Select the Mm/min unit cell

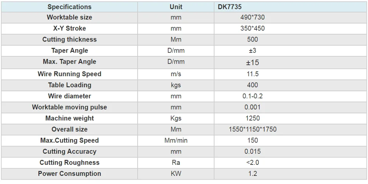click(x=176, y=140)
